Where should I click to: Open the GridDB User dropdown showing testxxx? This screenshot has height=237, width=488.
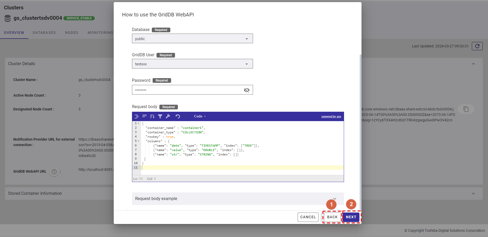pos(192,64)
